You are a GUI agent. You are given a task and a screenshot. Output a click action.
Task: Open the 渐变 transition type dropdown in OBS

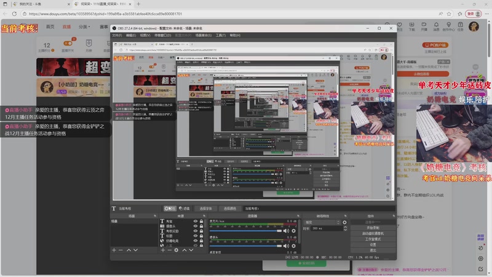point(322,222)
